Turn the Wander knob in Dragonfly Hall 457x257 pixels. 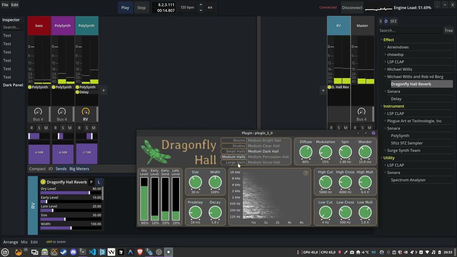[x=365, y=152]
